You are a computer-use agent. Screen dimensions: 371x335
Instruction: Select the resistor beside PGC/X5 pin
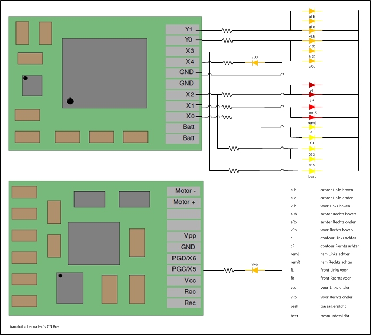(x=228, y=270)
